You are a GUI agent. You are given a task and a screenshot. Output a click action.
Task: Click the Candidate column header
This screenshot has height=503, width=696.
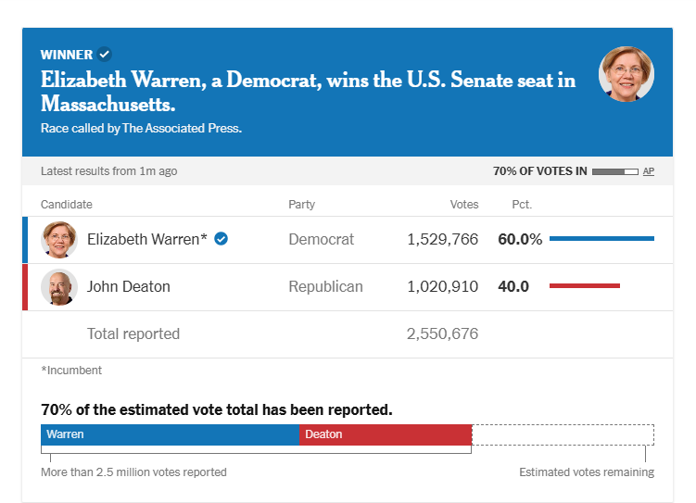[x=67, y=205]
